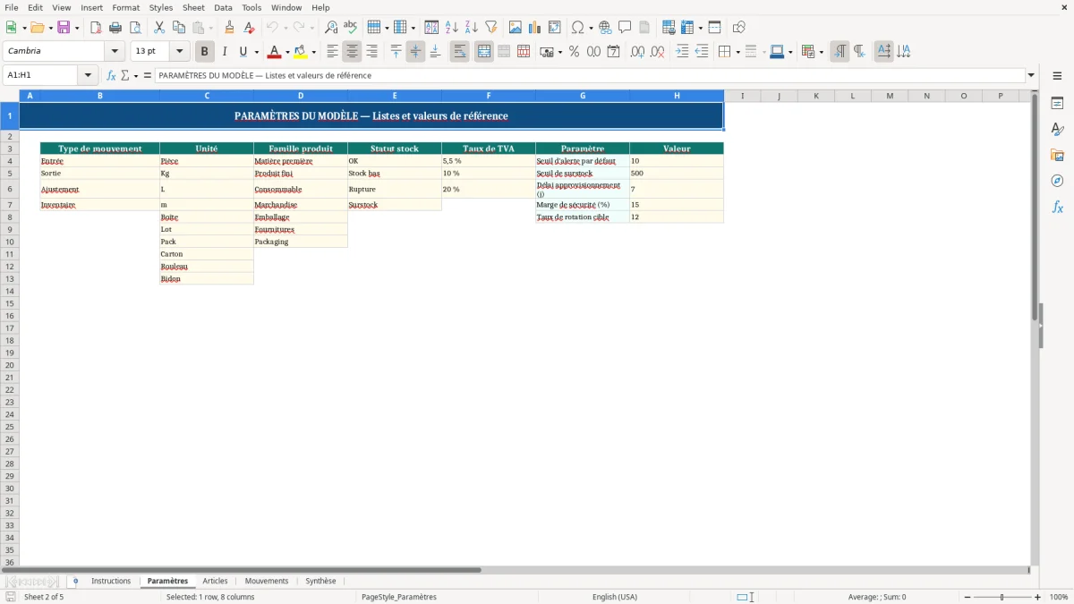Viewport: 1074px width, 604px height.
Task: Open the sidebar Properties panel
Action: coord(1057,103)
